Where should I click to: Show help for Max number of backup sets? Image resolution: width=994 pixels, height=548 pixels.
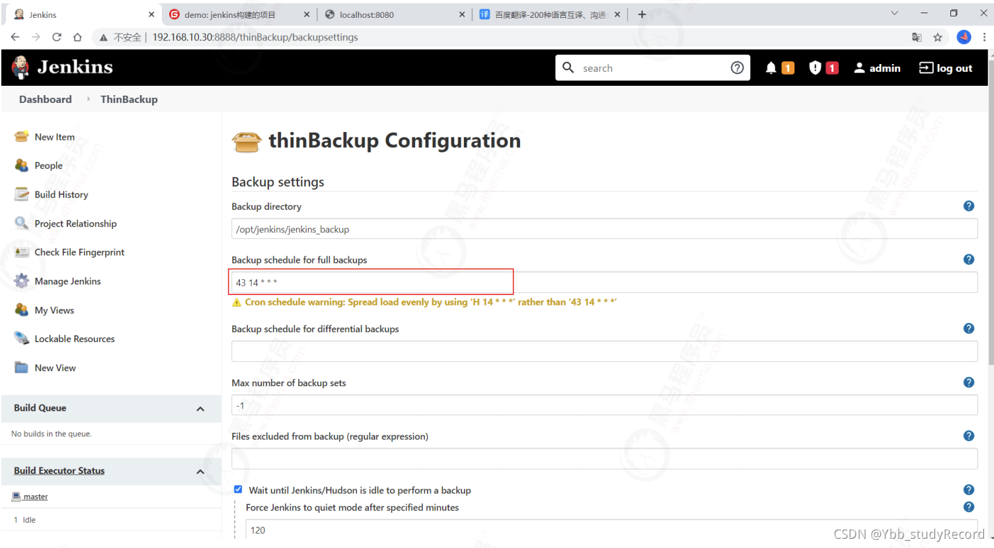[x=969, y=382]
